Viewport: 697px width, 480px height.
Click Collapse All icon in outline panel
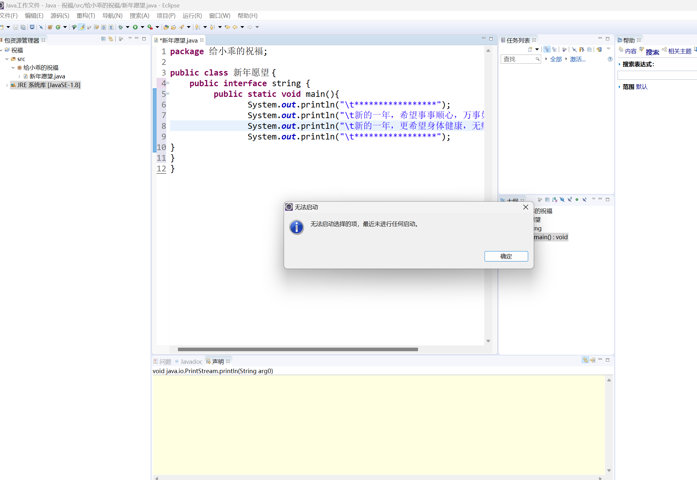pyautogui.click(x=547, y=200)
